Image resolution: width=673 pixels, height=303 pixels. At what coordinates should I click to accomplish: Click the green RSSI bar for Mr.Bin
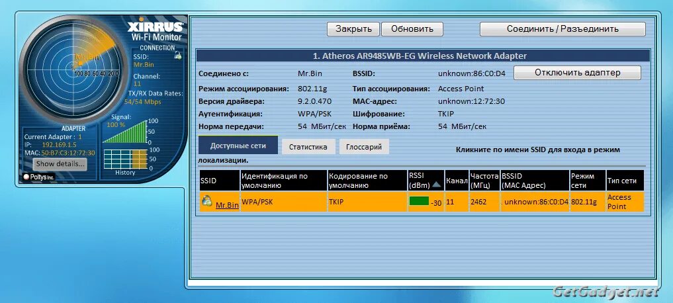pyautogui.click(x=419, y=201)
